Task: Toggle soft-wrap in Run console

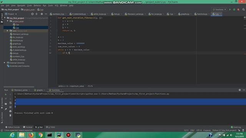Action: [x=10, y=103]
